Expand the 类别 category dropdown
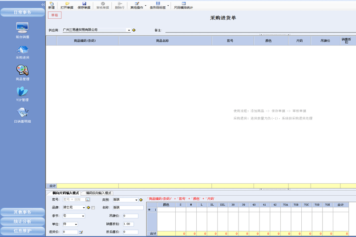356x237 pixels. point(136,200)
